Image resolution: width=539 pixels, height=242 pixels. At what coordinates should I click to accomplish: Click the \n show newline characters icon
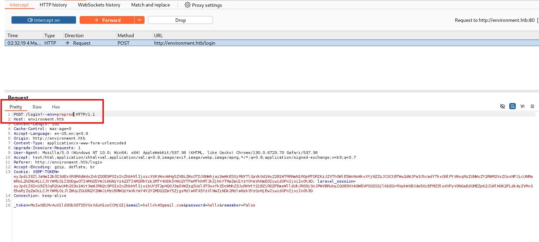point(522,106)
